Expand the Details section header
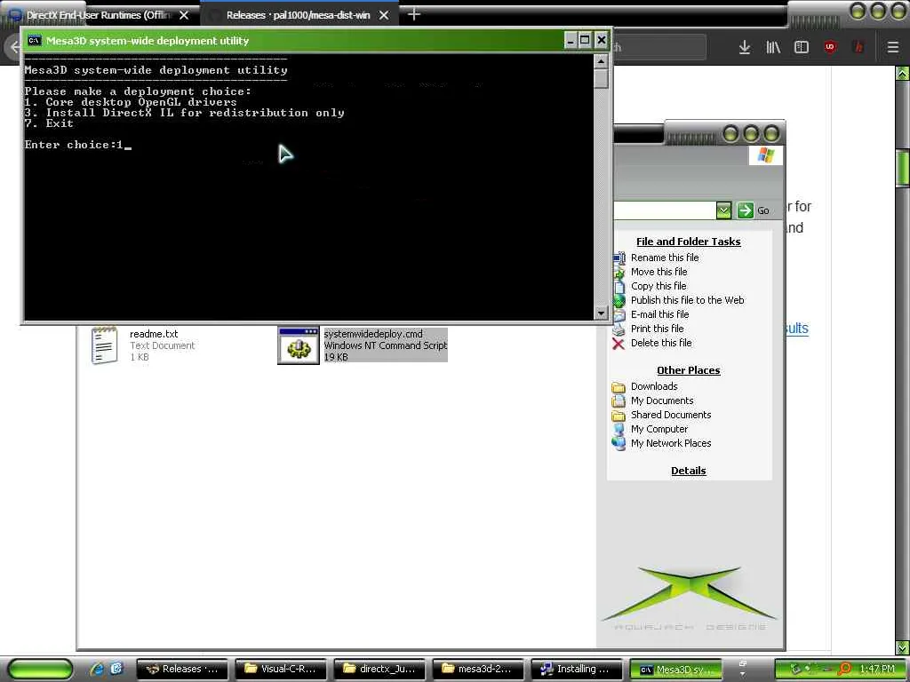This screenshot has height=682, width=910. [x=689, y=471]
